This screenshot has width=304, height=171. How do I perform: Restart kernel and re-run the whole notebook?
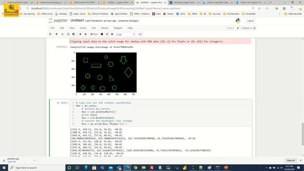click(x=112, y=34)
